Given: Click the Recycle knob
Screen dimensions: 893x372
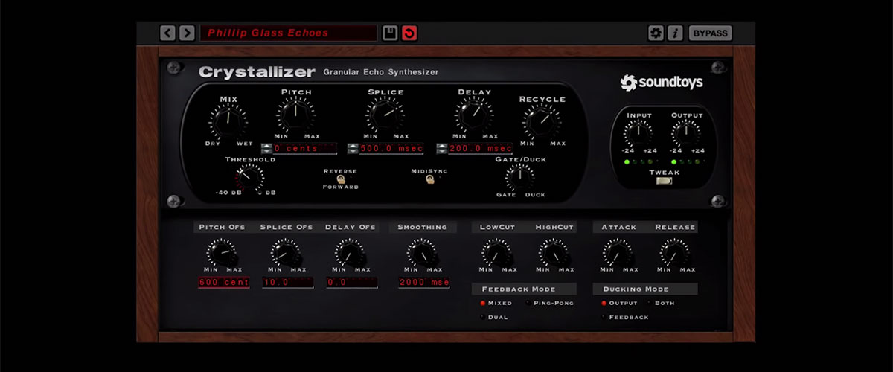Looking at the screenshot, I should pyautogui.click(x=541, y=120).
